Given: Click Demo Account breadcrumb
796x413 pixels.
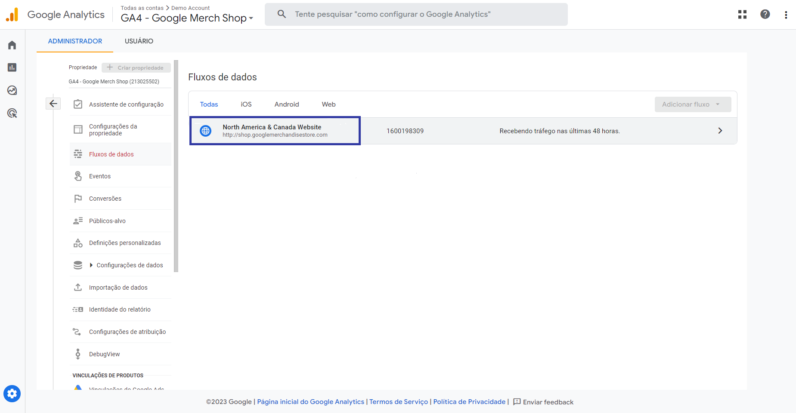Looking at the screenshot, I should click(190, 8).
